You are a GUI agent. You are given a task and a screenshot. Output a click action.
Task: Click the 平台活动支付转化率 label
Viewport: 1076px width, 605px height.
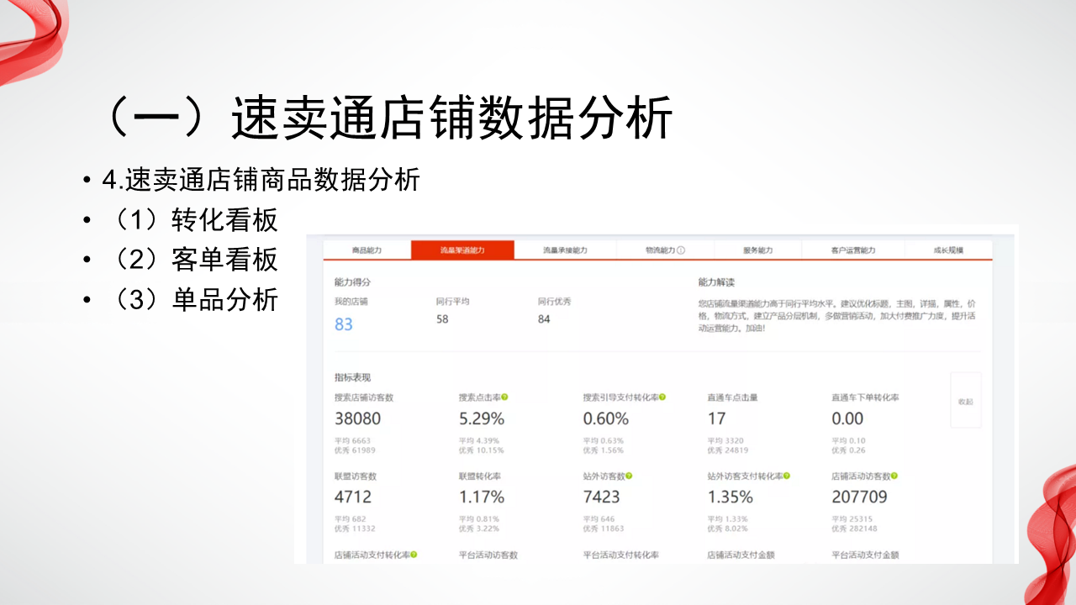click(x=621, y=555)
